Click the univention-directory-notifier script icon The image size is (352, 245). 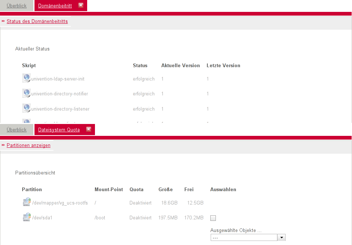[x=26, y=93]
